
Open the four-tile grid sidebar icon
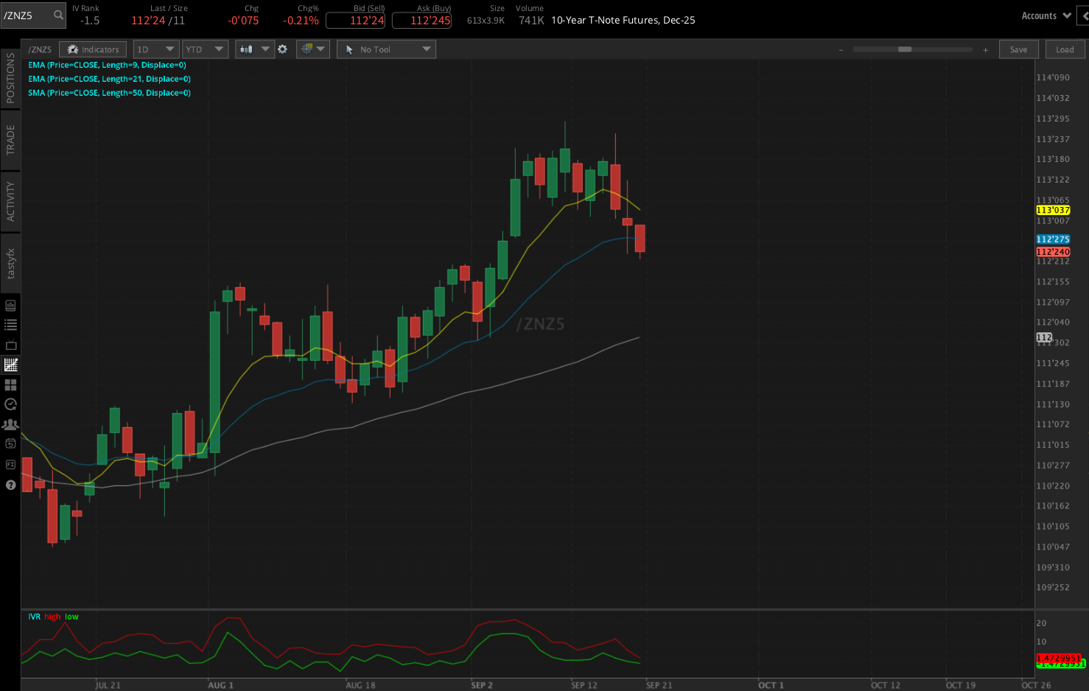10,385
